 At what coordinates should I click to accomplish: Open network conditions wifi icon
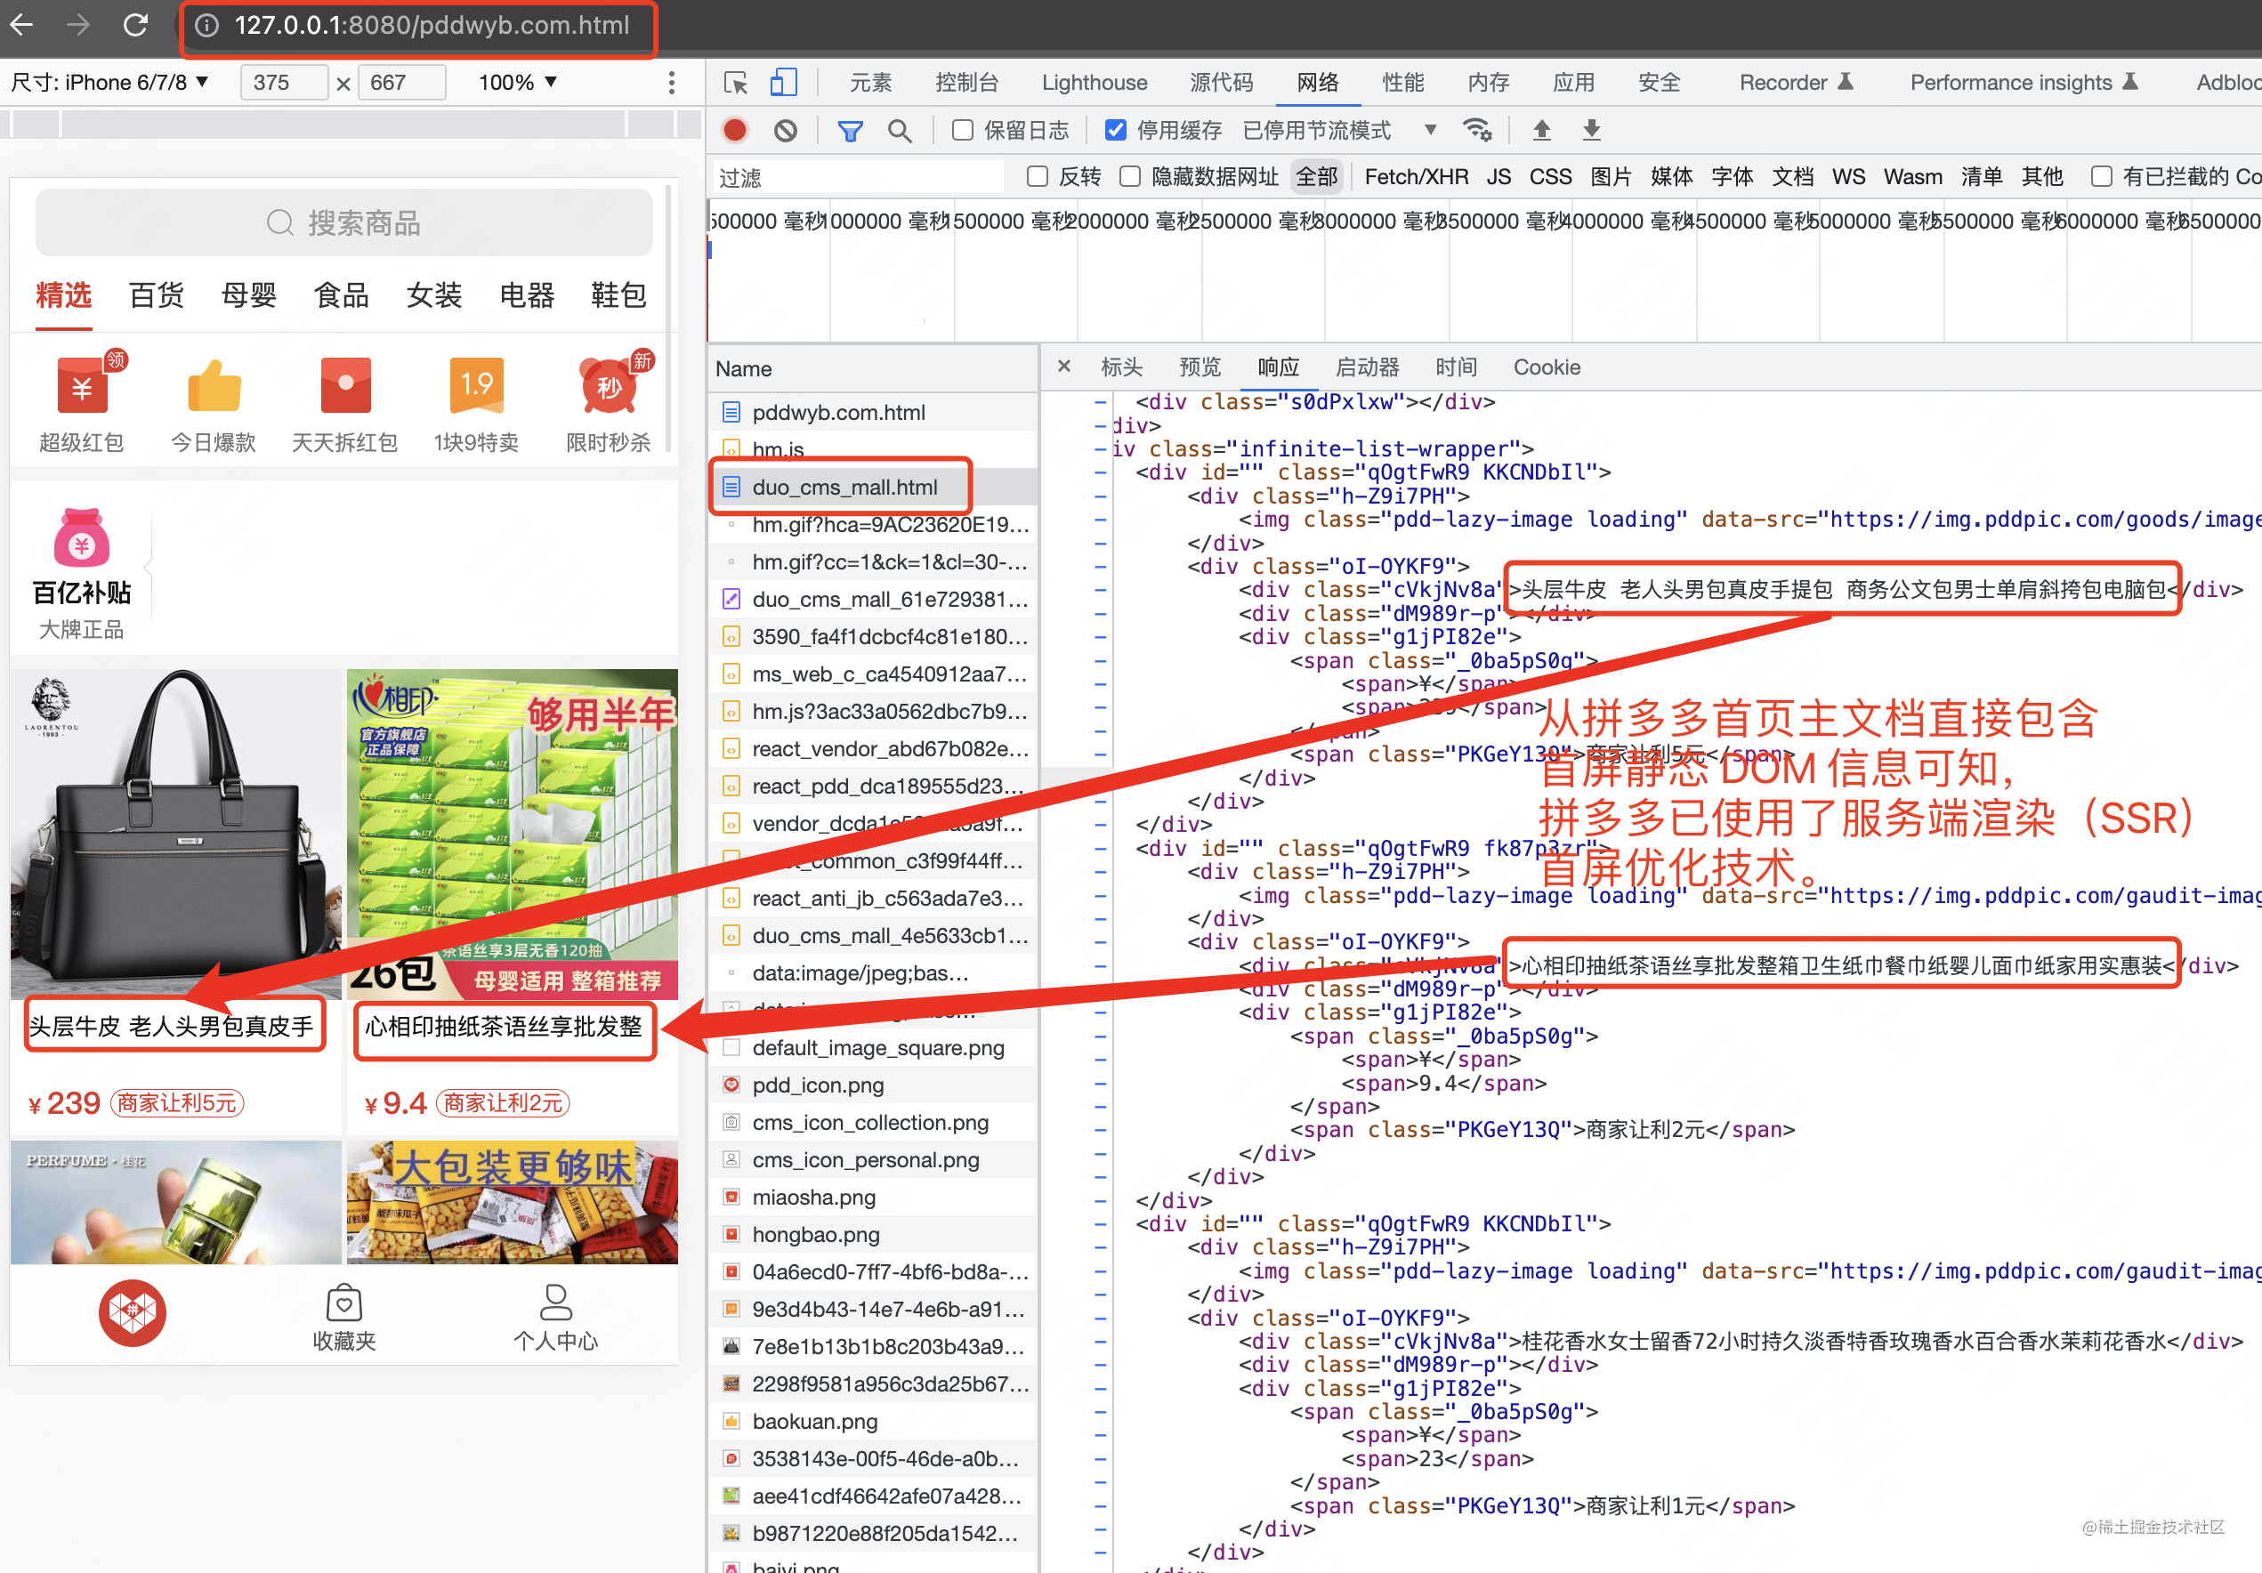1477,130
